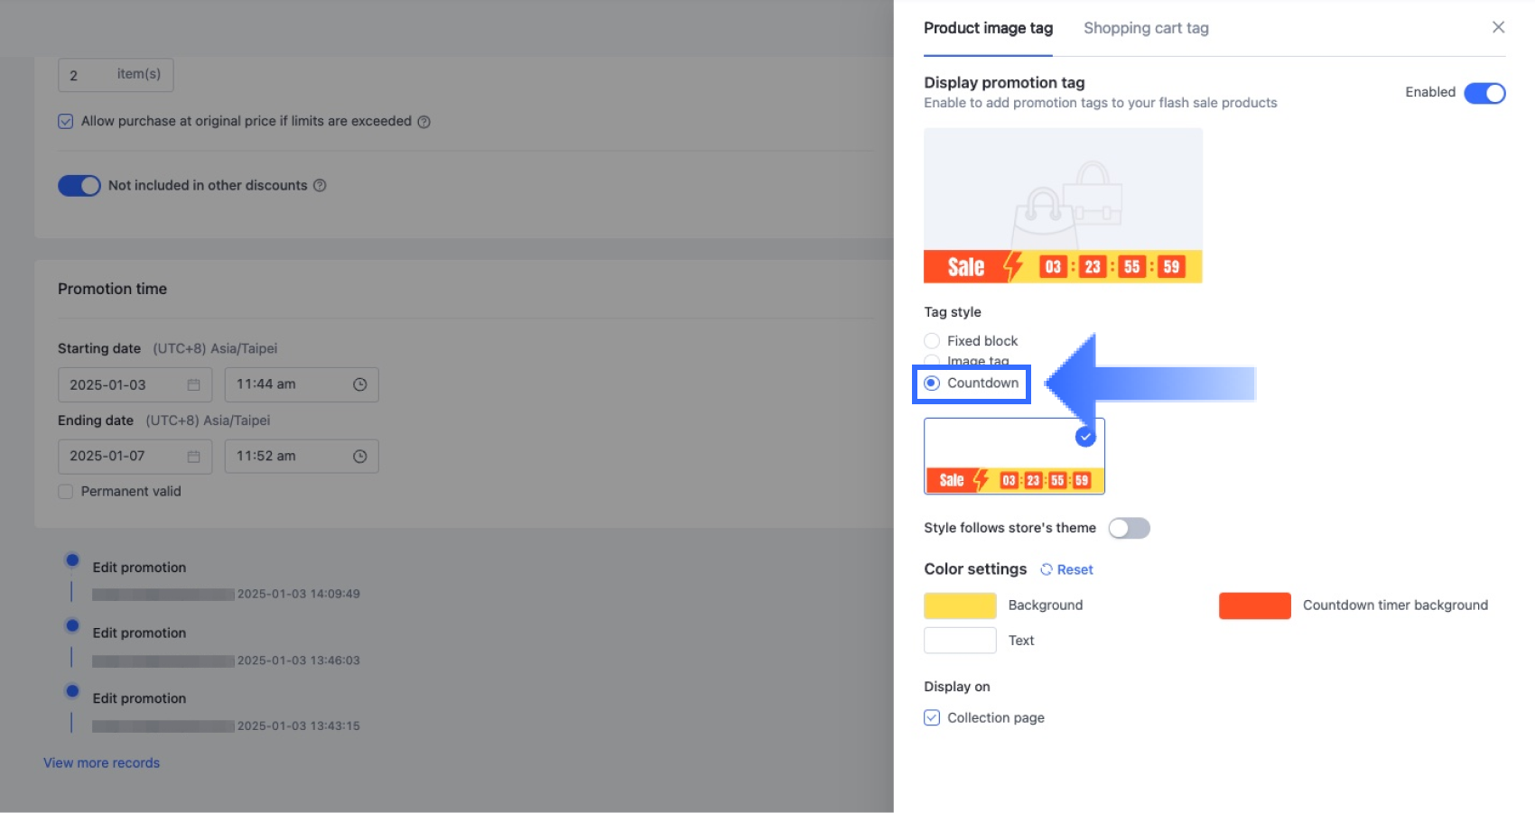The width and height of the screenshot is (1535, 813).
Task: Toggle Style follows store's theme switch
Action: click(1129, 528)
